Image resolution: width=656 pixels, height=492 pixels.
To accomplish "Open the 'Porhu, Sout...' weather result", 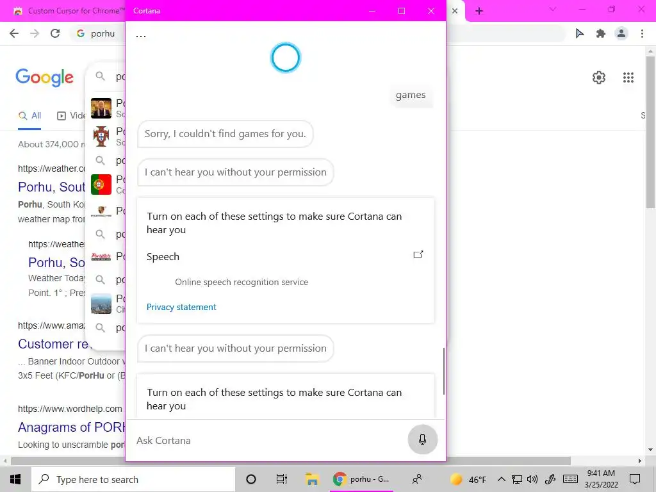I will pyautogui.click(x=52, y=187).
